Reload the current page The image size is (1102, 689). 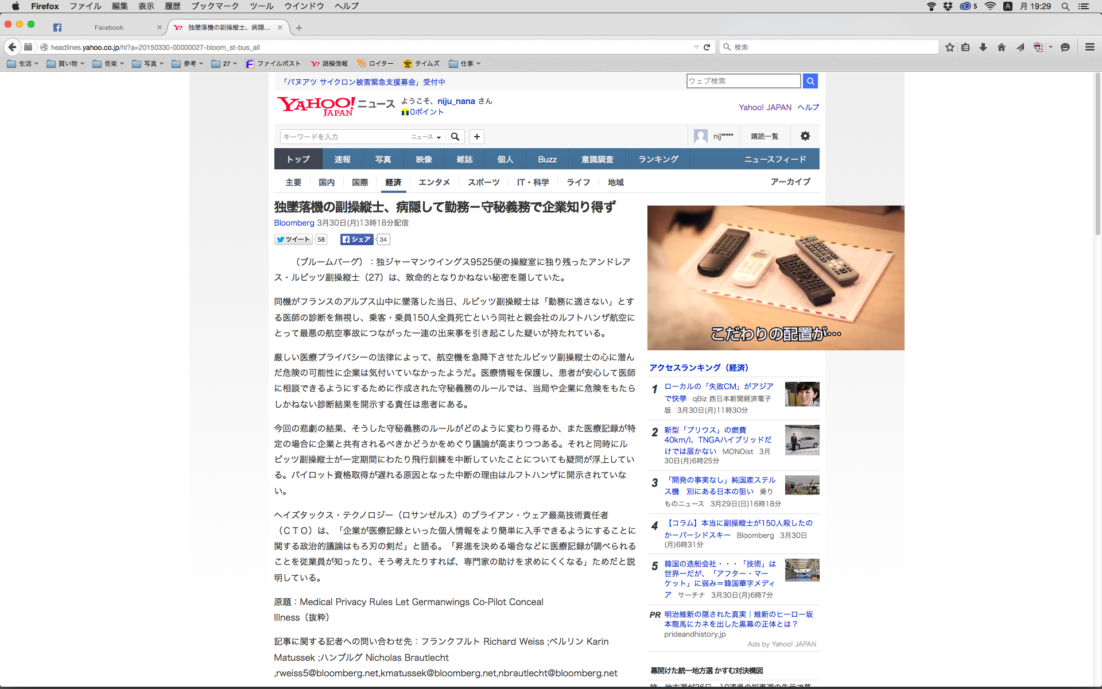pos(707,47)
